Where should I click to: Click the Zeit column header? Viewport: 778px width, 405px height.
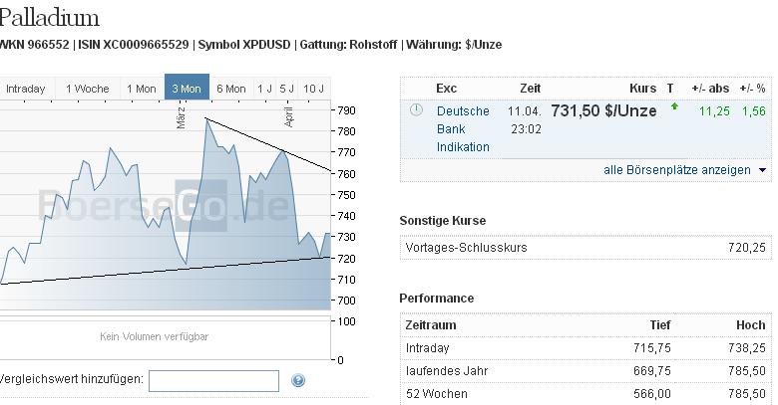pos(531,89)
